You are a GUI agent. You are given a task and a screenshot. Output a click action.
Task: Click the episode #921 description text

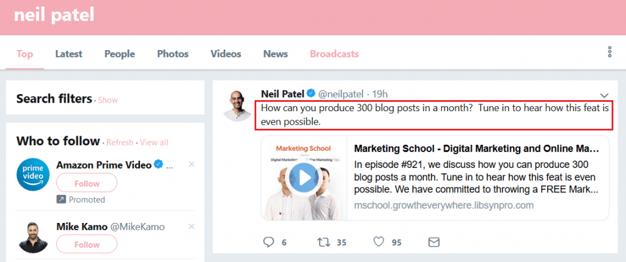coord(476,177)
